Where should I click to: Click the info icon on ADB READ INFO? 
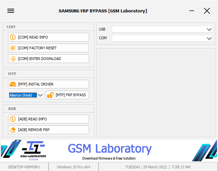click(x=13, y=119)
